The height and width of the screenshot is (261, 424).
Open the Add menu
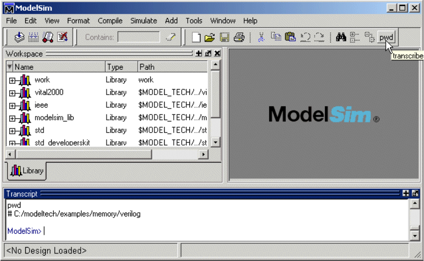pos(172,21)
